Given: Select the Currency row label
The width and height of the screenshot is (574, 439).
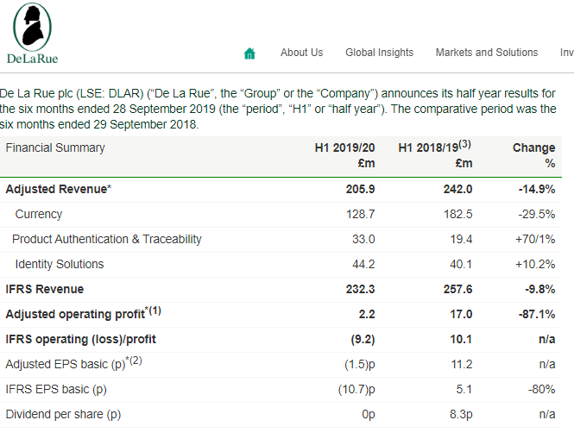Looking at the screenshot, I should (38, 214).
